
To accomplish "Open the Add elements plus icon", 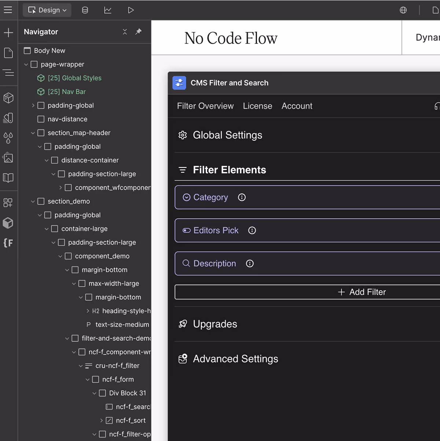I will (8, 33).
